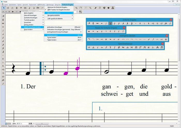Click the dot icon in Einfache Eingabe palette
This screenshot has width=181, height=128.
[x=136, y=23]
